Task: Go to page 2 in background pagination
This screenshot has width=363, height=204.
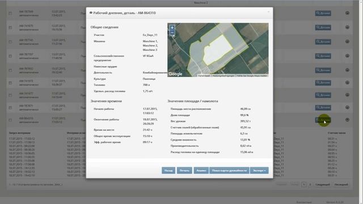Action: pyautogui.click(x=310, y=185)
